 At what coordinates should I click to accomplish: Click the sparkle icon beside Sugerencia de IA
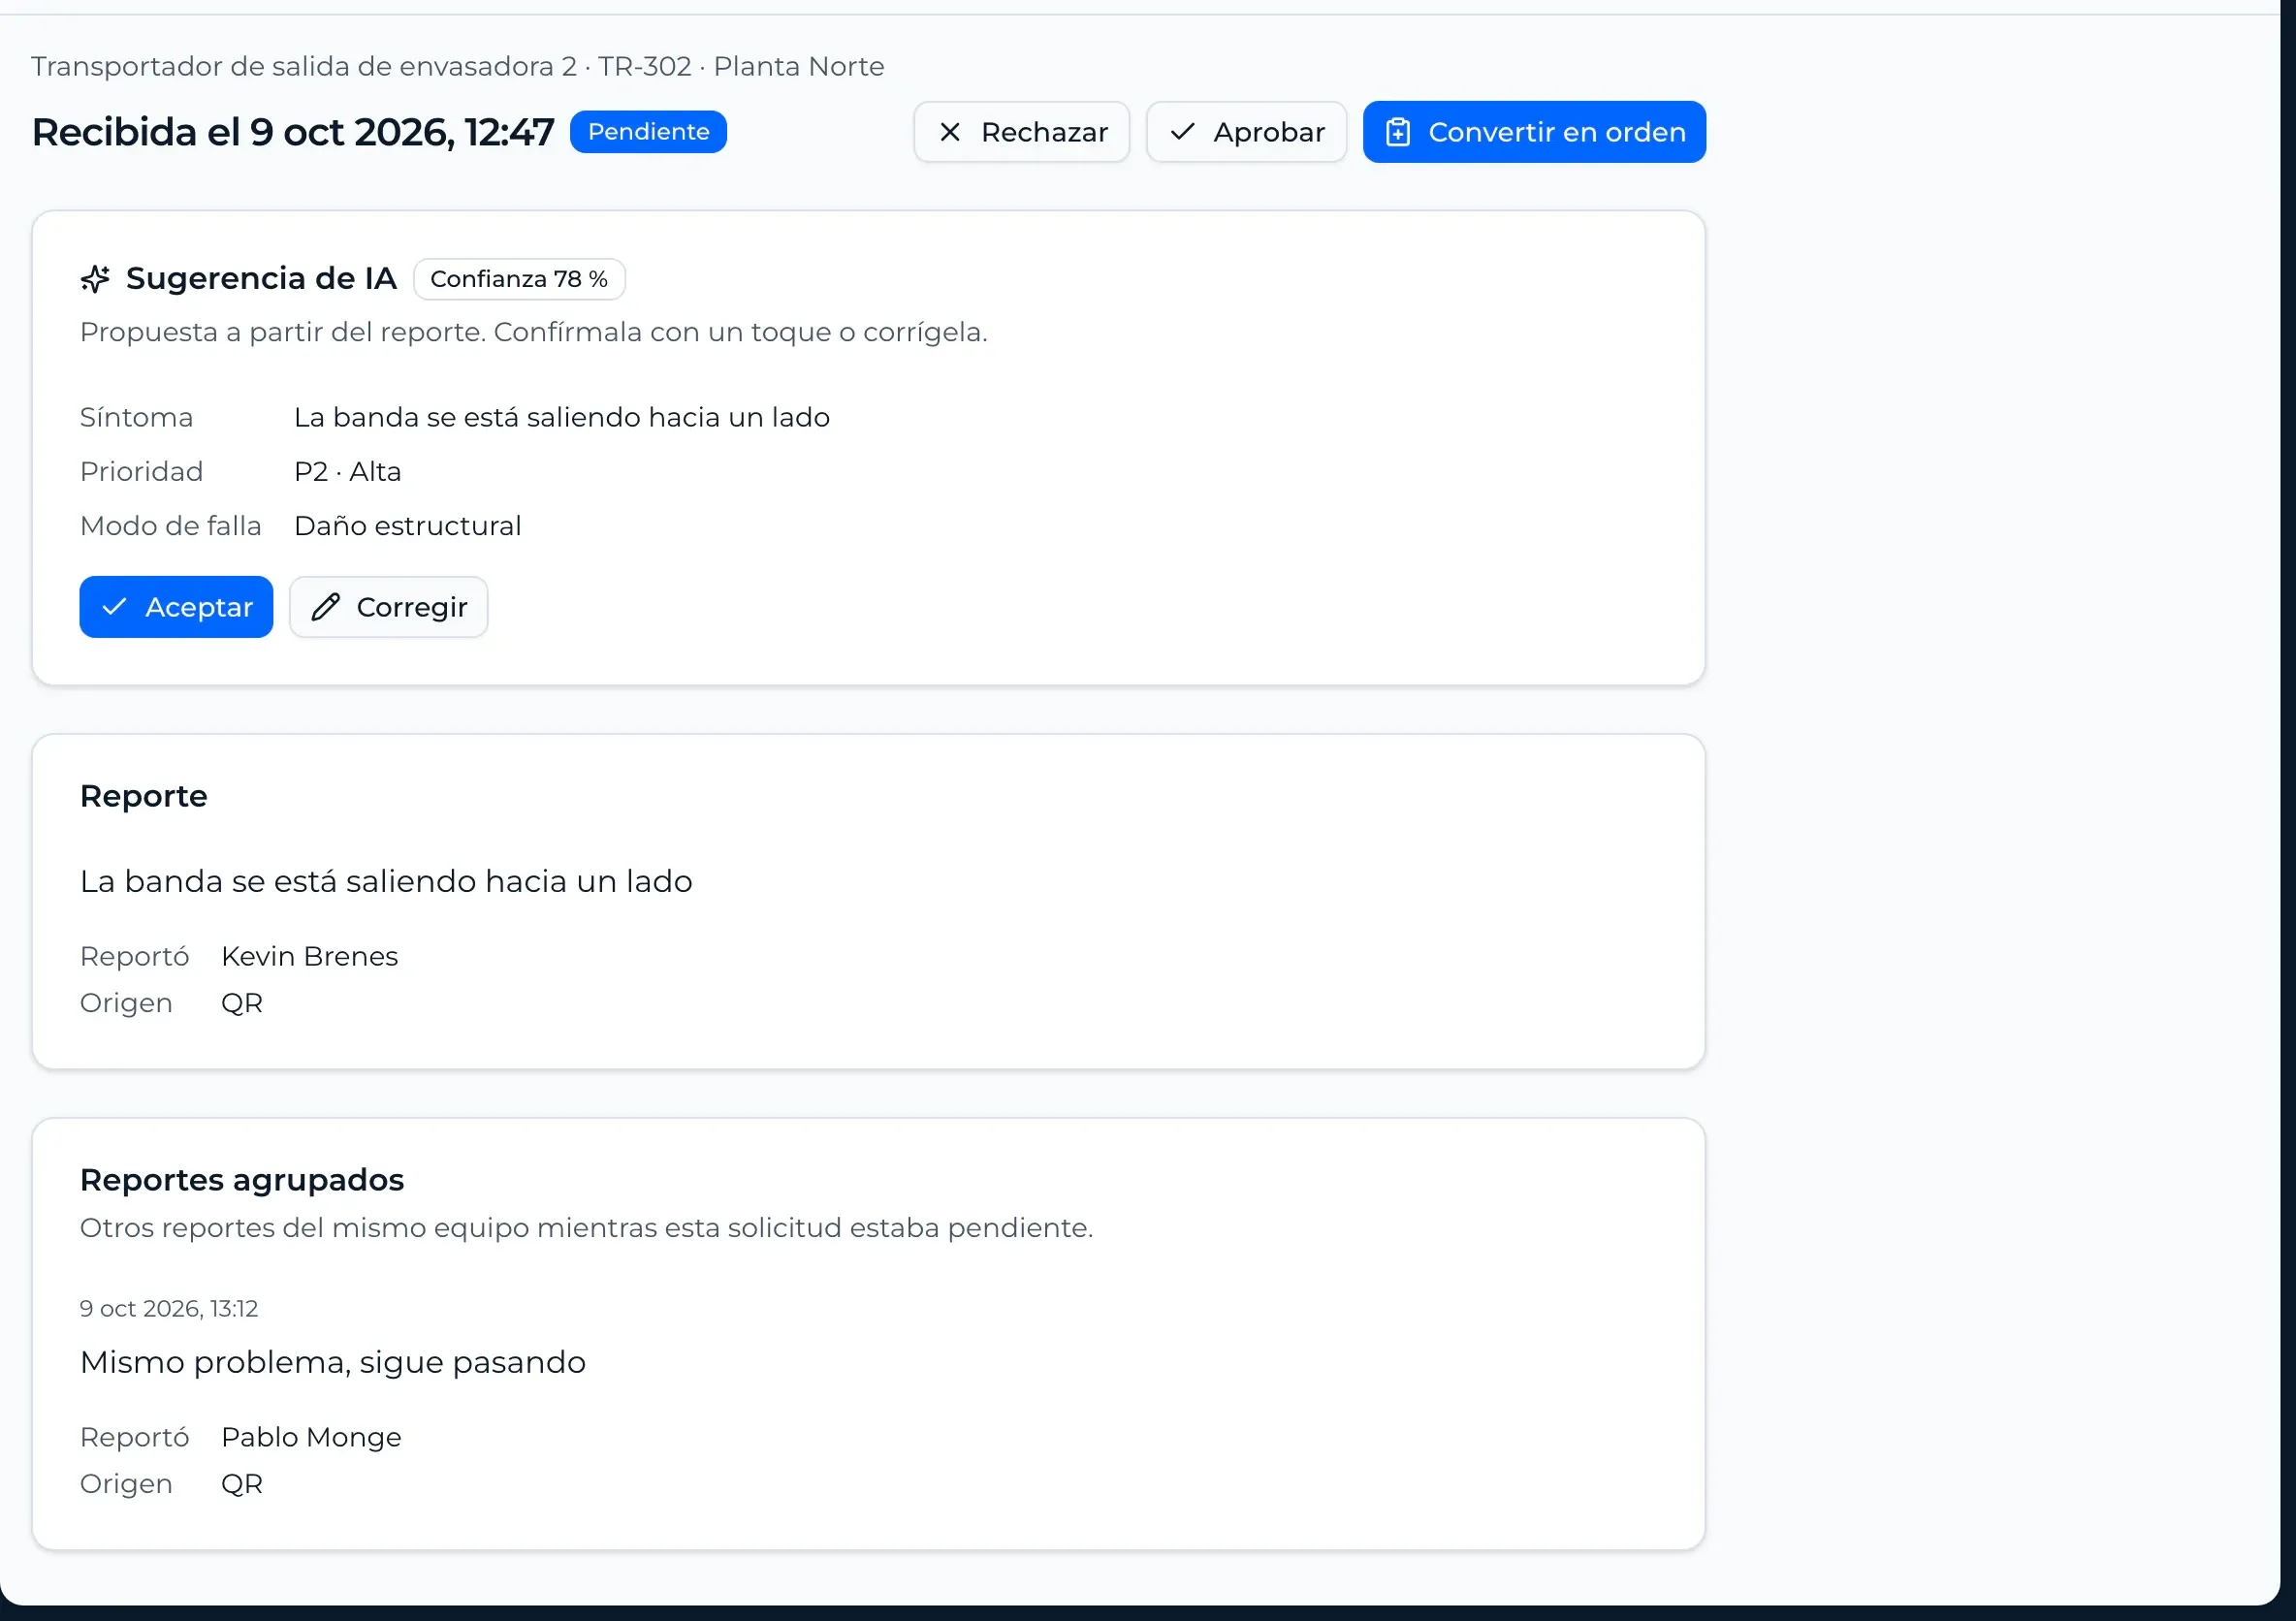click(95, 279)
